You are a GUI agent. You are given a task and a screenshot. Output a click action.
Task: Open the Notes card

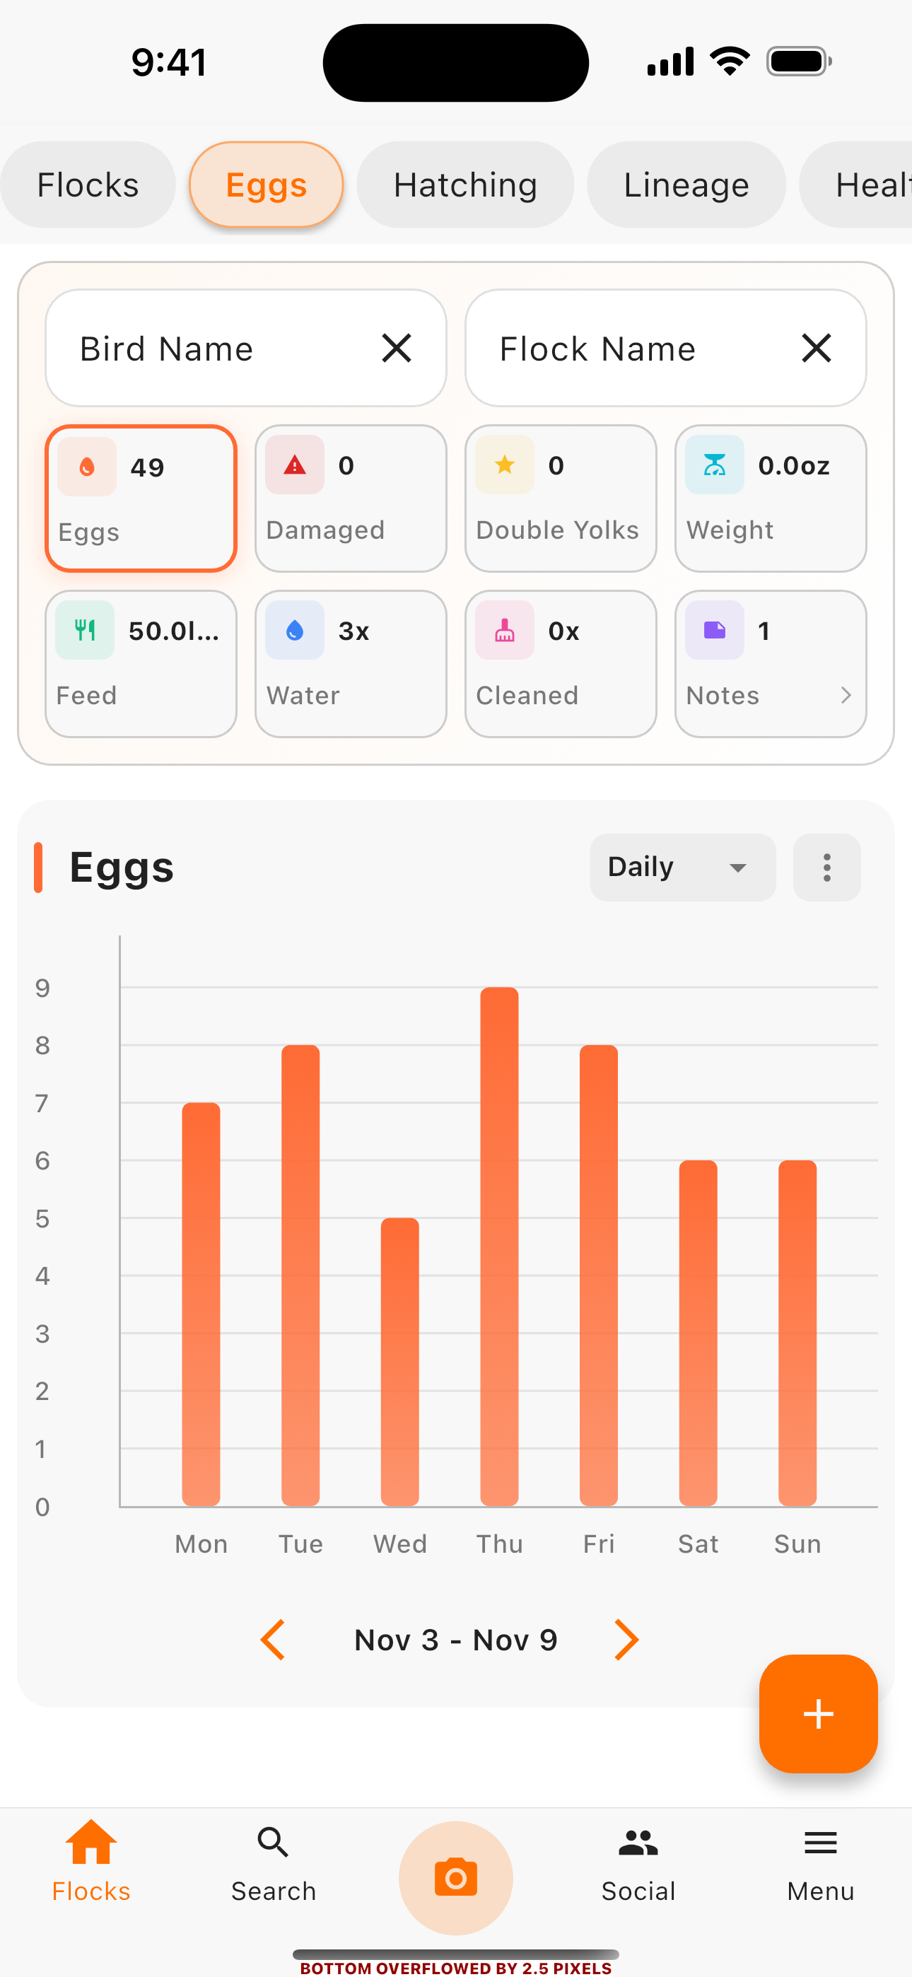(770, 663)
